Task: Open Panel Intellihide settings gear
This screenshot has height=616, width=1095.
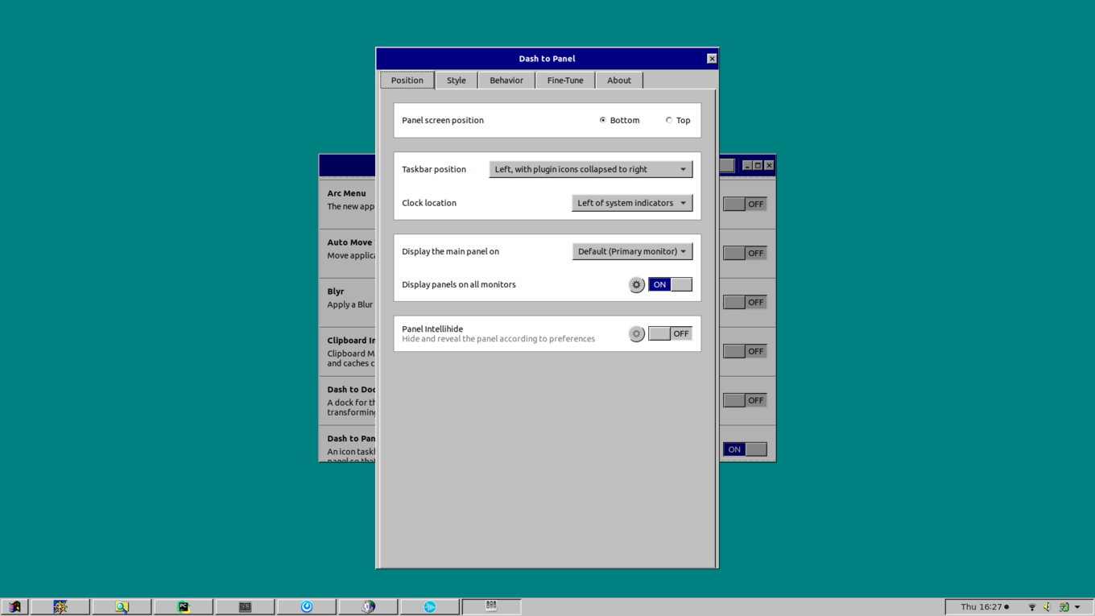Action: pyautogui.click(x=636, y=333)
